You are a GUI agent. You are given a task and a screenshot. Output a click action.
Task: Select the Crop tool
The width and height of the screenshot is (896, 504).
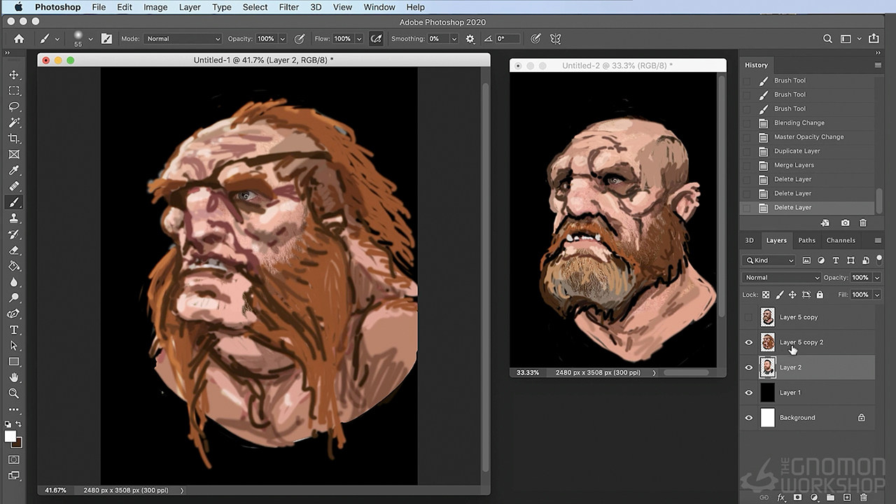pyautogui.click(x=14, y=139)
